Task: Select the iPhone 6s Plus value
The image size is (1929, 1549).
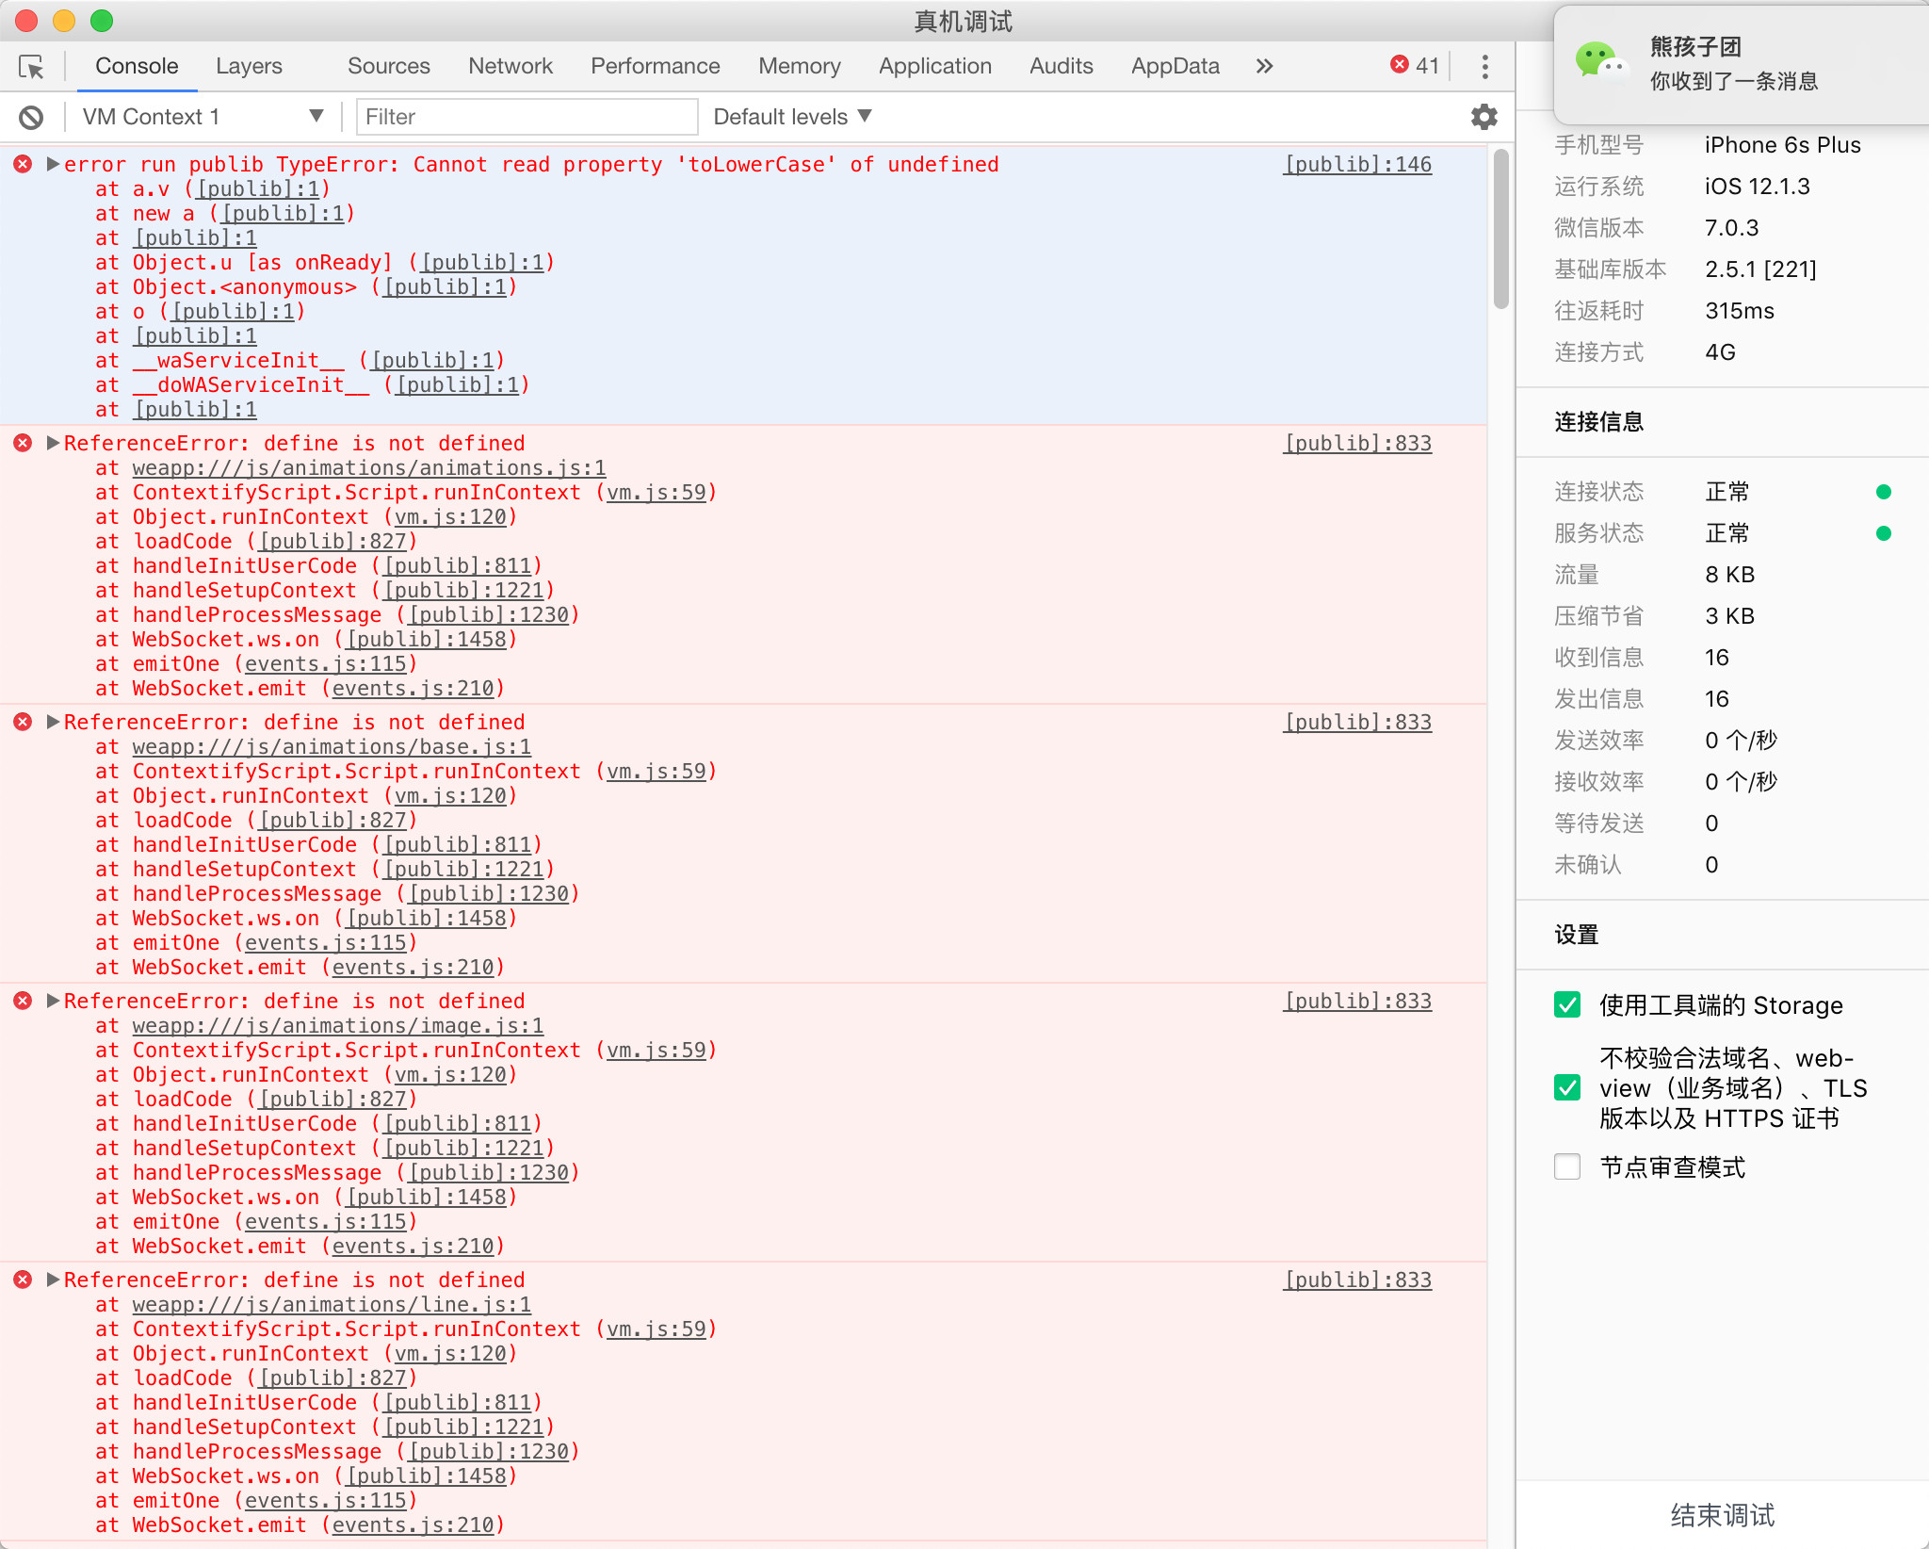Action: click(1782, 145)
